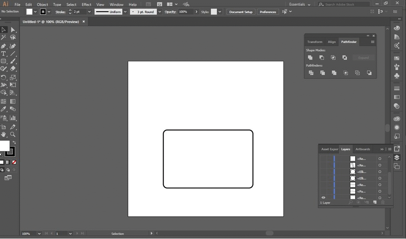406x239 pixels.
Task: Expand the Essentials workspace dropdown
Action: [309, 4]
